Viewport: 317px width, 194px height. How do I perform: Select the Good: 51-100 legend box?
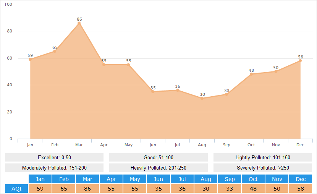click(x=158, y=158)
